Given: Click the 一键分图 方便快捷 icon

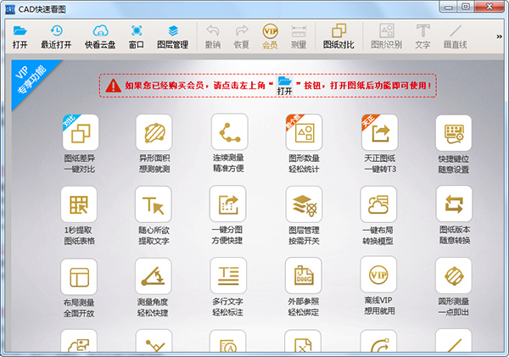Looking at the screenshot, I should click(x=228, y=204).
